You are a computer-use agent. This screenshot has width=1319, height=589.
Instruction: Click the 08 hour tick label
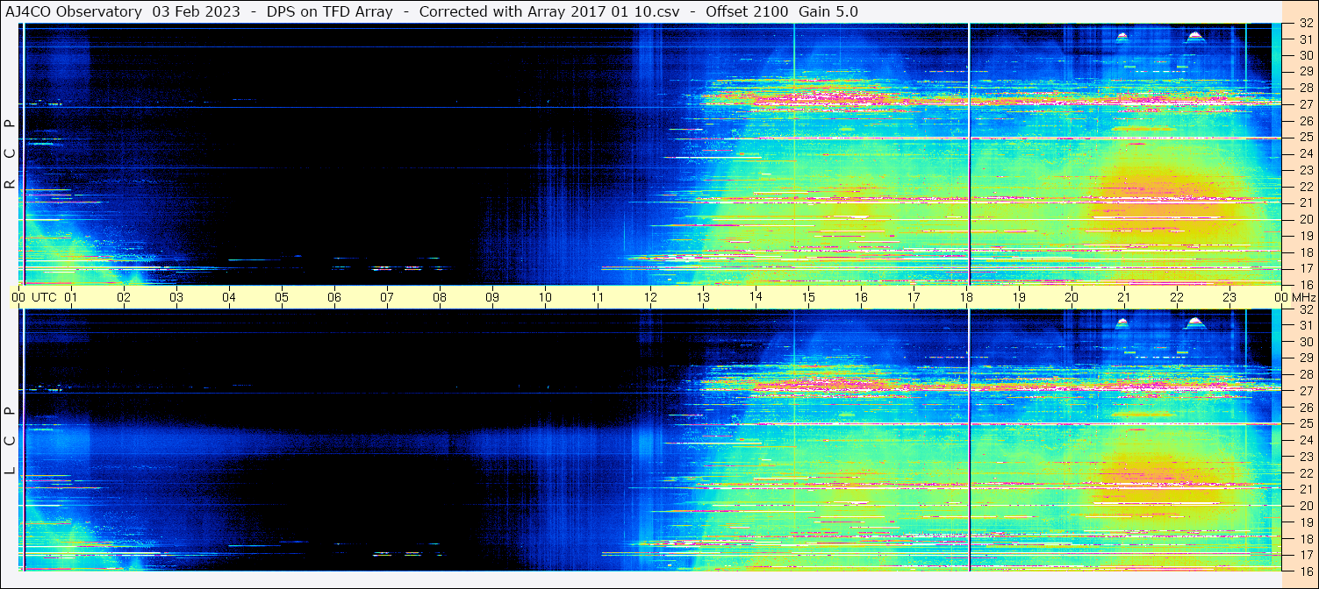click(440, 297)
